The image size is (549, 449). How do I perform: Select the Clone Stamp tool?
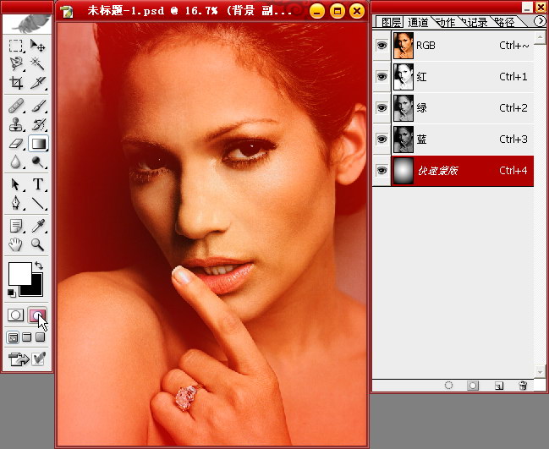pyautogui.click(x=15, y=124)
